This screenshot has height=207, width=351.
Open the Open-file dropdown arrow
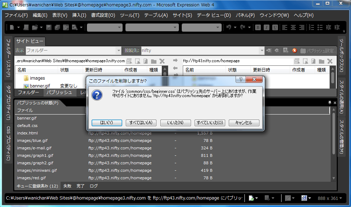(41, 27)
